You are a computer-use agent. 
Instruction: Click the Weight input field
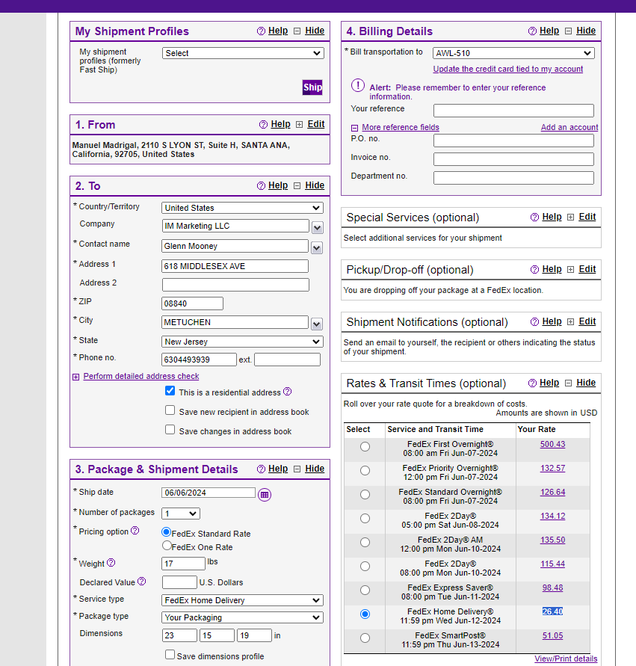click(183, 564)
